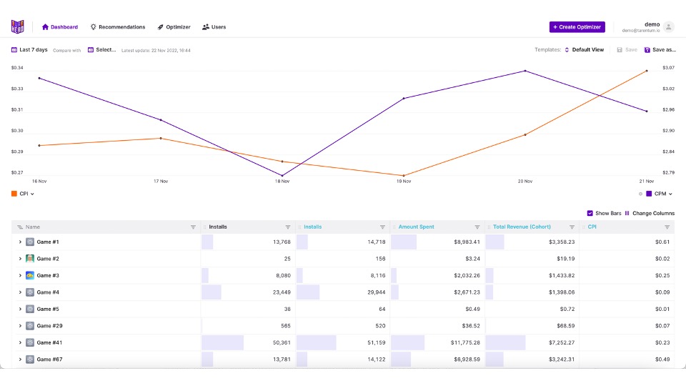Click the Game #67 app icon
The height and width of the screenshot is (386, 686).
(30, 360)
